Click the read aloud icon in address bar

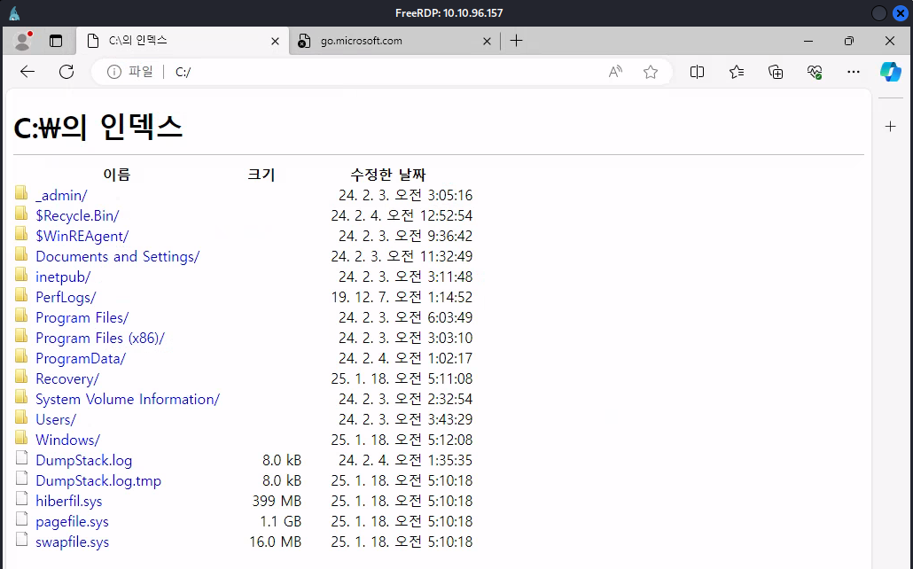pyautogui.click(x=615, y=72)
